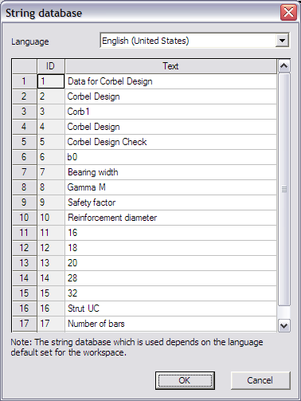The image size is (301, 401).
Task: Click the OK button
Action: click(185, 380)
